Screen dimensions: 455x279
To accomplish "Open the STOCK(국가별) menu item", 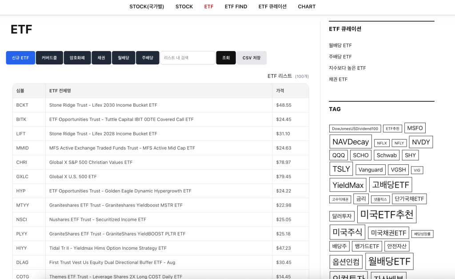I will [147, 7].
